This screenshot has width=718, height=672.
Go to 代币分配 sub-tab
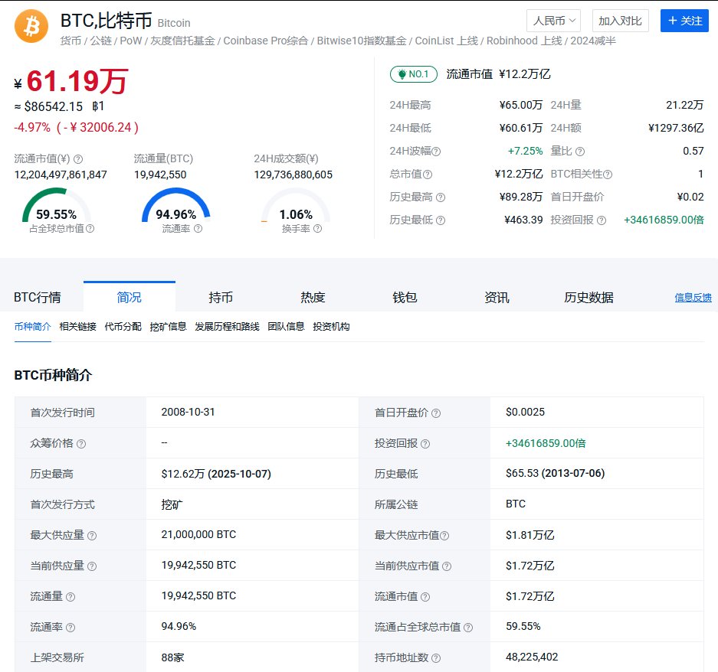tap(123, 327)
